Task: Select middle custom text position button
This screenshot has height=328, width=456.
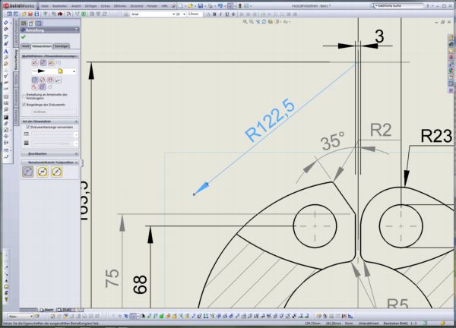Action: click(x=43, y=172)
